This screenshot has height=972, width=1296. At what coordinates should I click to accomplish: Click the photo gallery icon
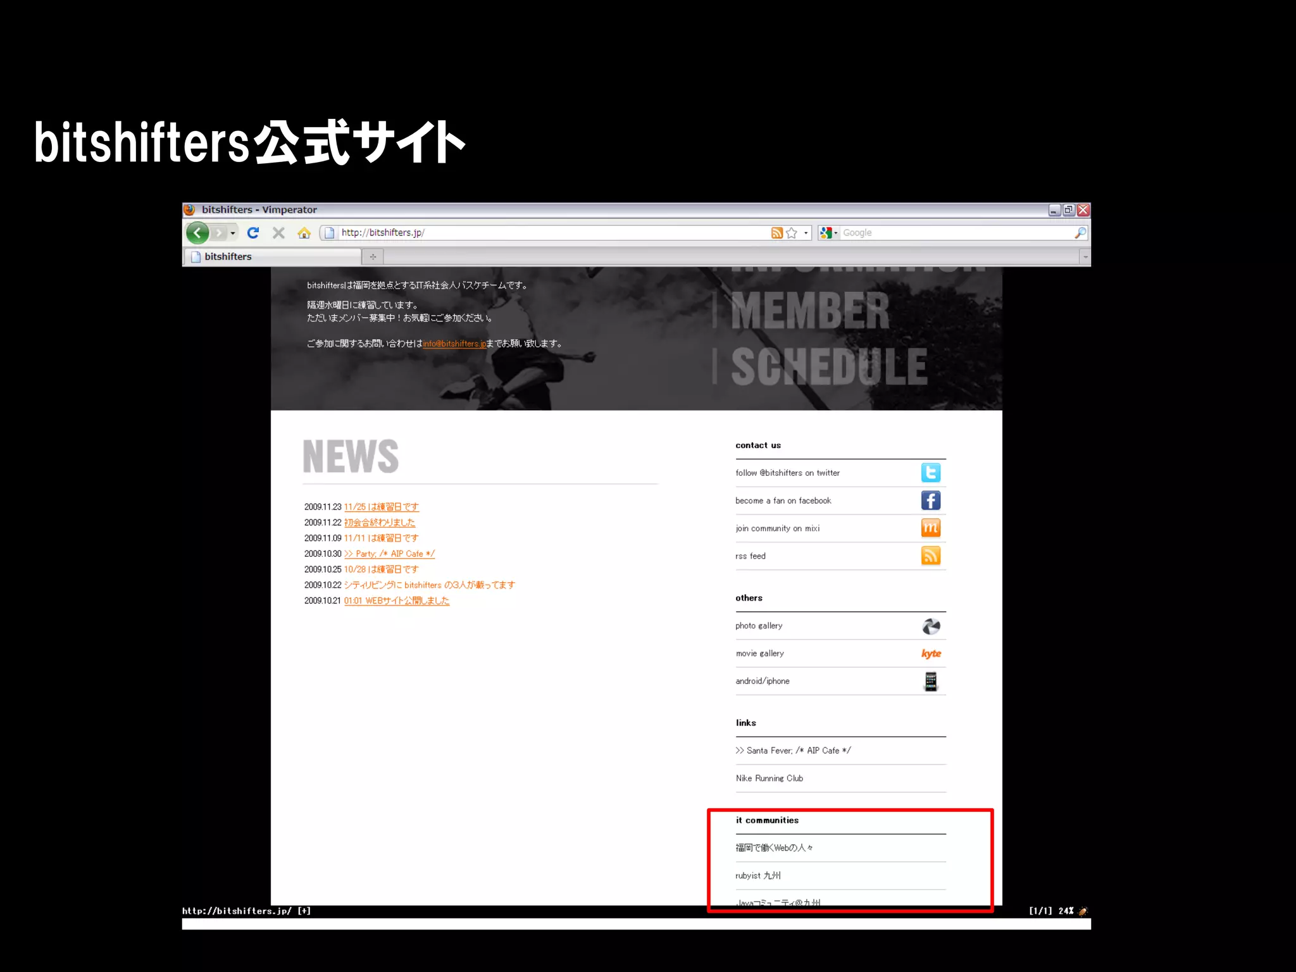tap(931, 626)
